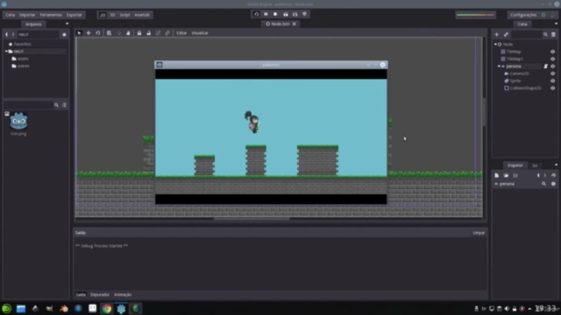Image resolution: width=561 pixels, height=315 pixels.
Task: Go back in the file system panel
Action: tap(6, 35)
